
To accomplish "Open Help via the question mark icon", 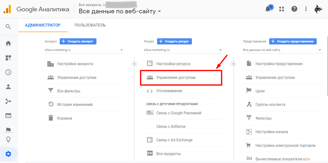I will (294, 9).
